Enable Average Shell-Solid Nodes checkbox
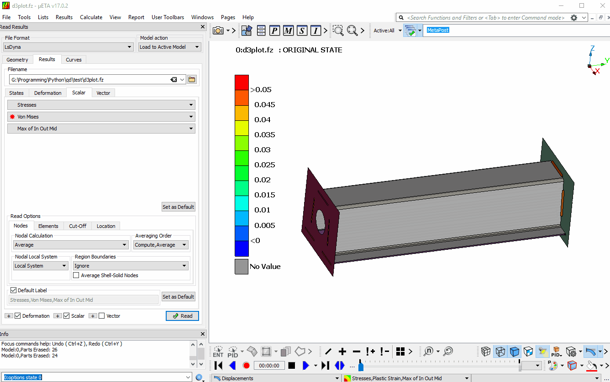610x382 pixels. click(x=76, y=275)
